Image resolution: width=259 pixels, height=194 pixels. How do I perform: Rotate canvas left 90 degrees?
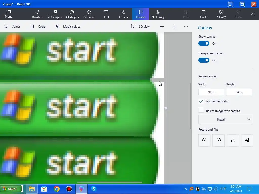(204, 140)
